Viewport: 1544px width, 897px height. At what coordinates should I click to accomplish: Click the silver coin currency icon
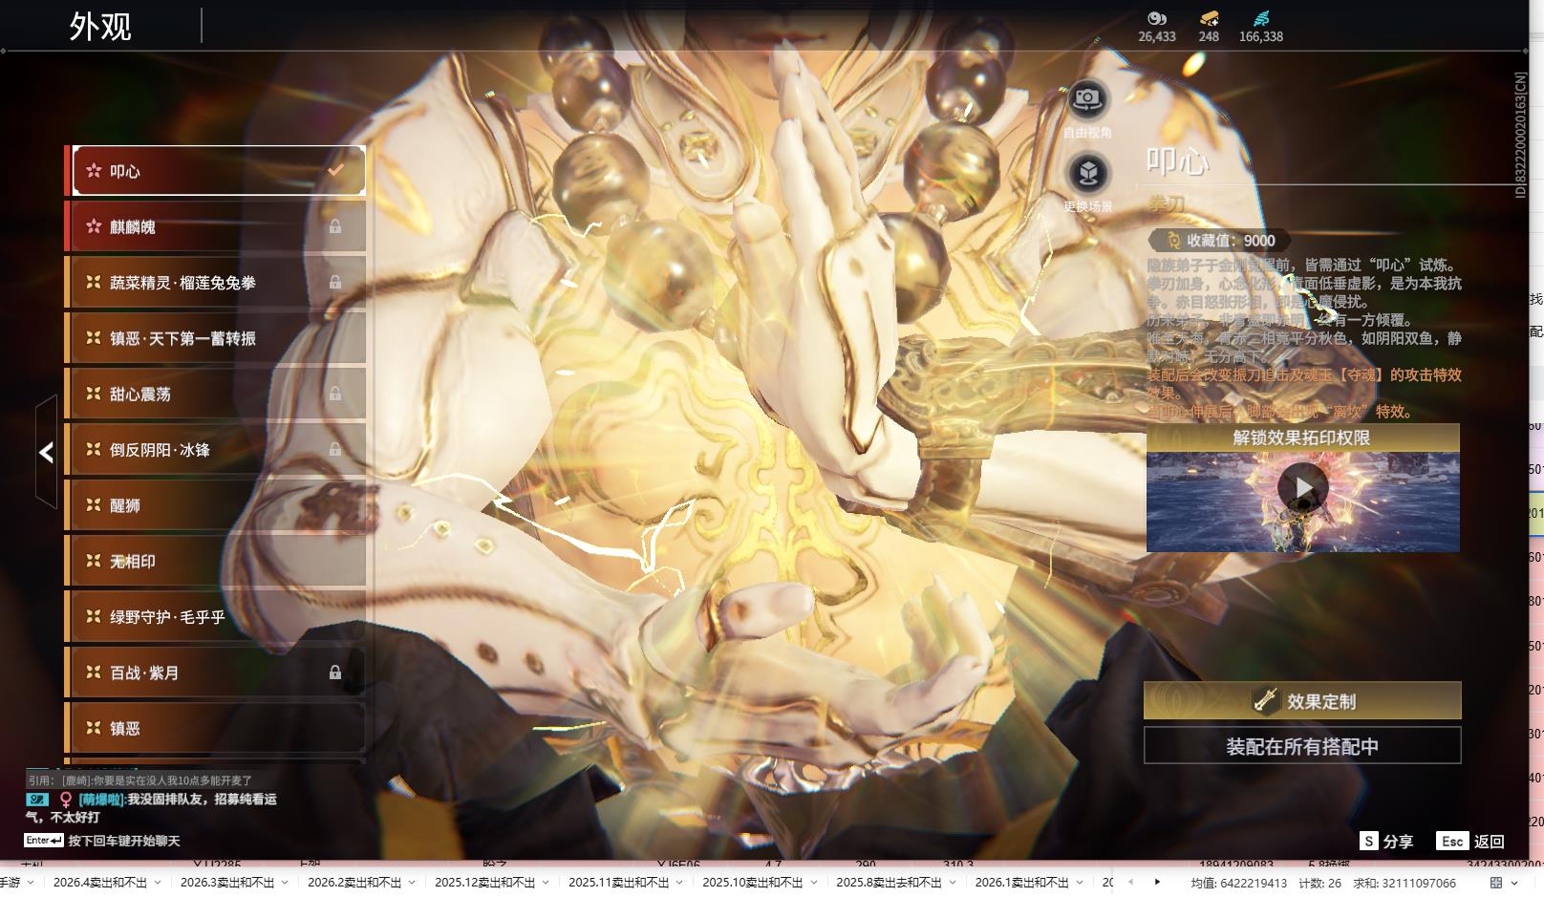click(1156, 18)
